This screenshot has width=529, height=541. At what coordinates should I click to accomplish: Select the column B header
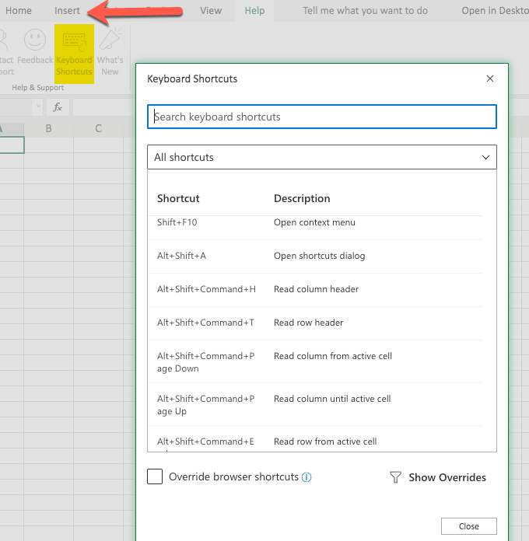click(48, 128)
